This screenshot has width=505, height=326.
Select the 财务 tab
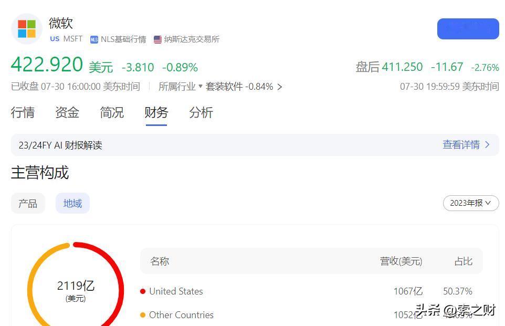tap(156, 112)
